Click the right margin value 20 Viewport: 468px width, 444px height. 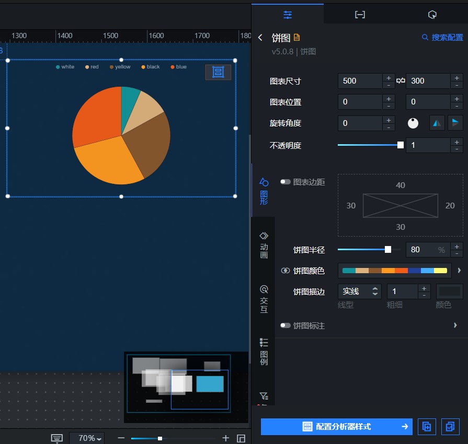[x=450, y=205]
